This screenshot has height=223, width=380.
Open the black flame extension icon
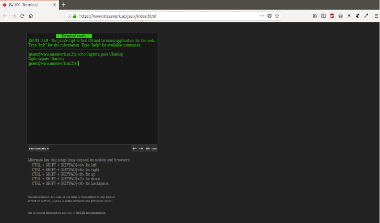click(x=358, y=16)
